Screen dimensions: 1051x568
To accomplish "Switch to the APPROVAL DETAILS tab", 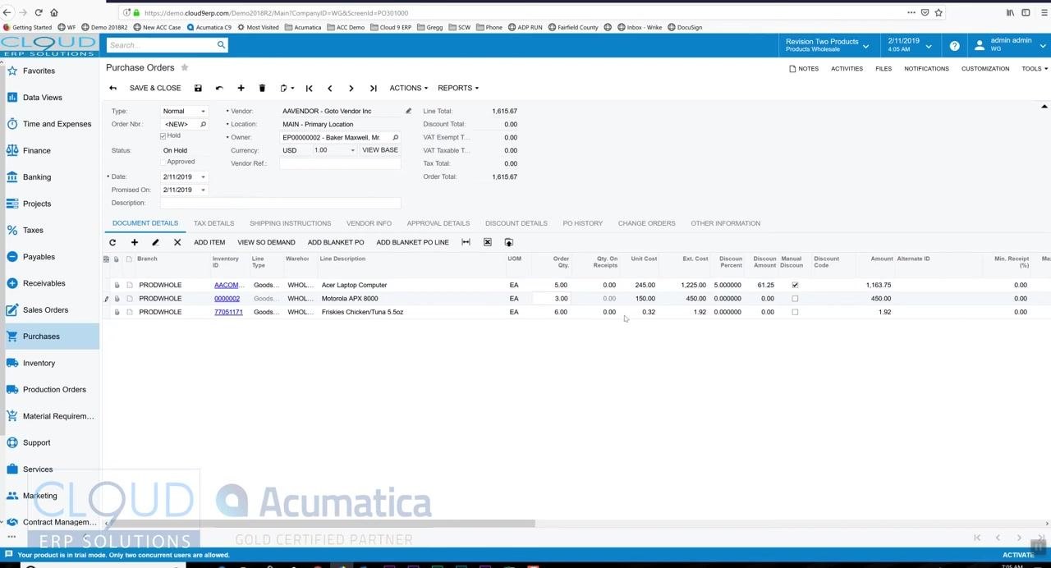I will click(x=438, y=223).
